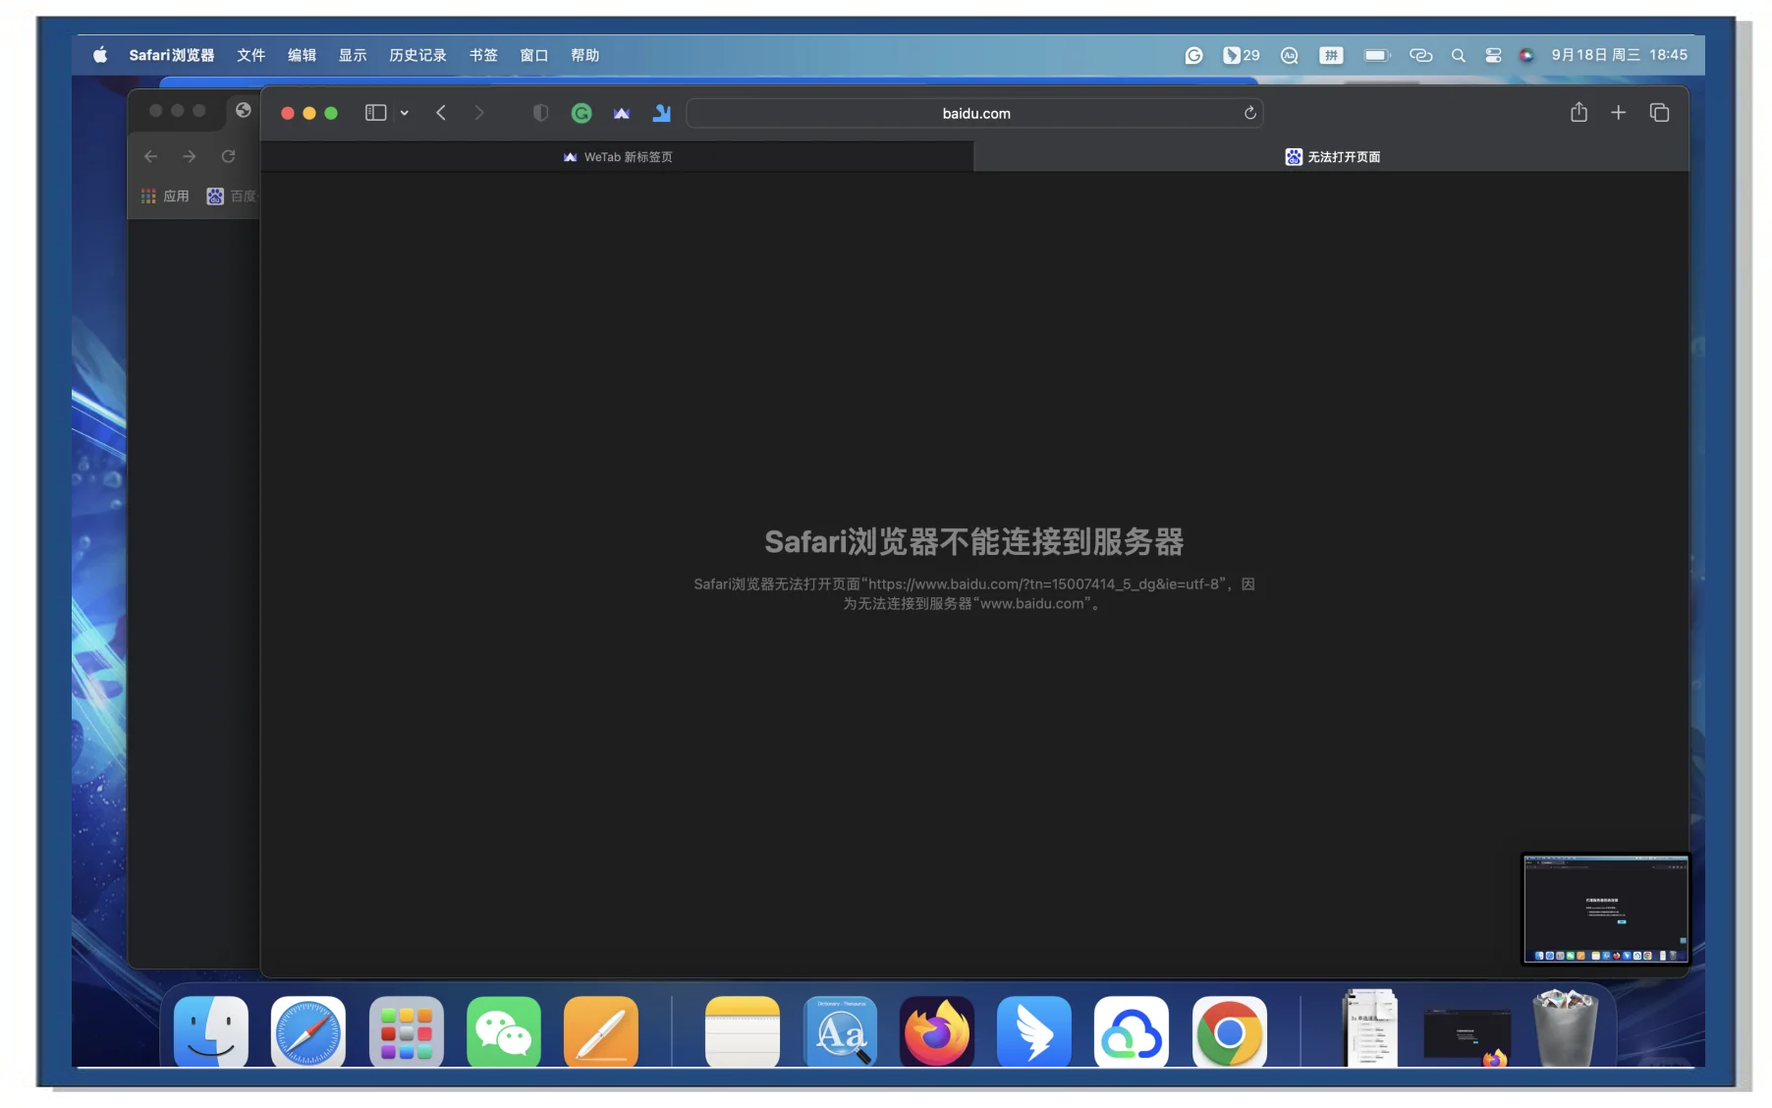Viewport: 1772px width, 1108px height.
Task: Open Control Center in menu bar
Action: (1493, 55)
